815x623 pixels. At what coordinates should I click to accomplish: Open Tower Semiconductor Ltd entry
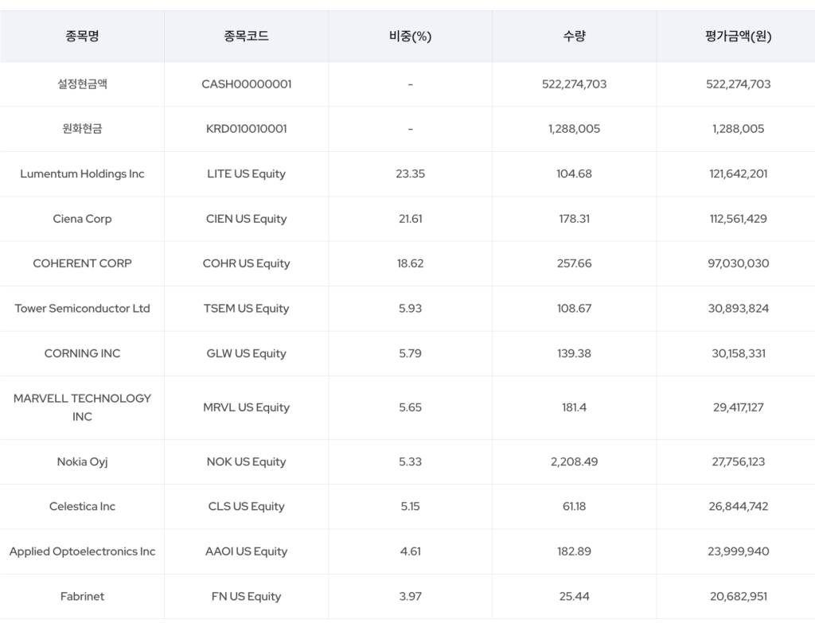tap(82, 309)
